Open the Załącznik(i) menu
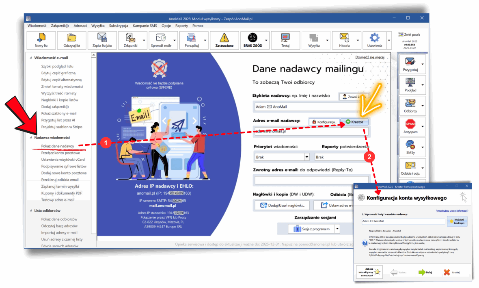 tap(60, 26)
